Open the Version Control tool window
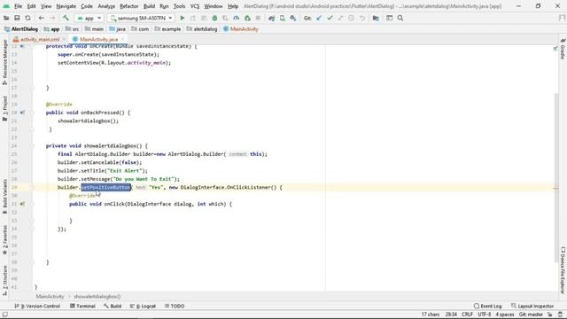567x319 pixels. coord(37,306)
